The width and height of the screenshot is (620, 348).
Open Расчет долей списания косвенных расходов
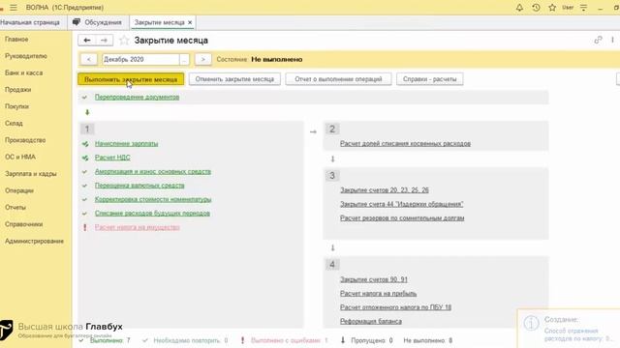point(405,144)
